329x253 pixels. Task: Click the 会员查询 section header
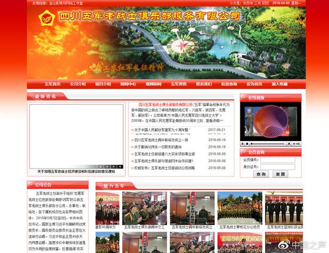256,153
